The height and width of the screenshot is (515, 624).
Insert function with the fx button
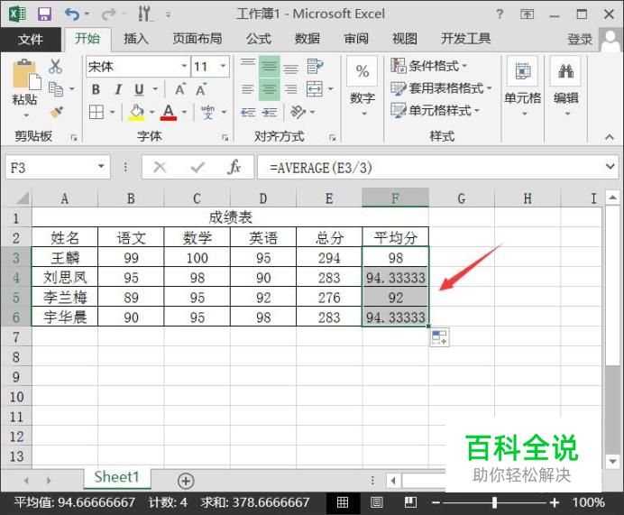234,167
